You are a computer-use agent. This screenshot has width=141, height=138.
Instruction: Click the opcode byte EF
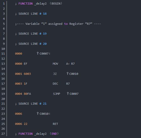(x=26, y=64)
